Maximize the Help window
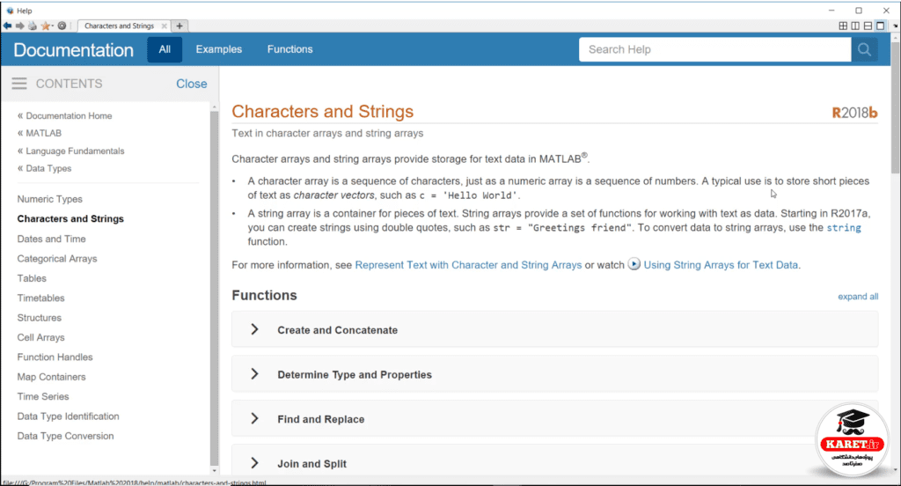The image size is (901, 486). coord(859,11)
